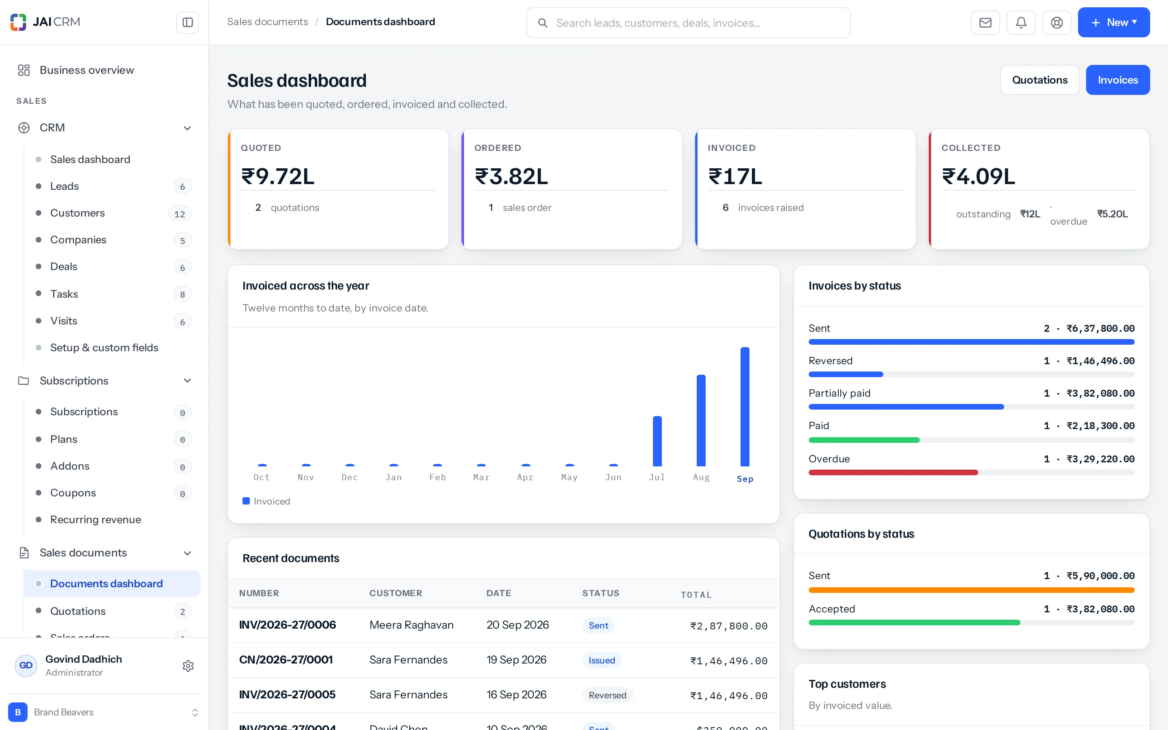Collapse the Subscriptions section chevron
Viewport: 1168px width, 730px height.
pyautogui.click(x=187, y=380)
